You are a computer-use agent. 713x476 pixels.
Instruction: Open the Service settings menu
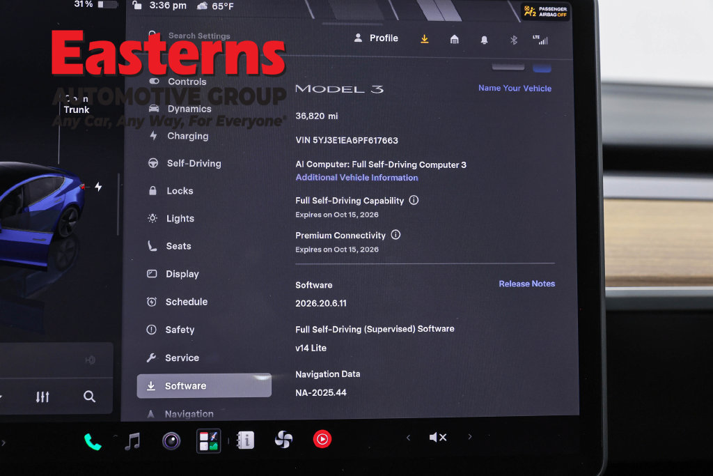click(x=173, y=358)
